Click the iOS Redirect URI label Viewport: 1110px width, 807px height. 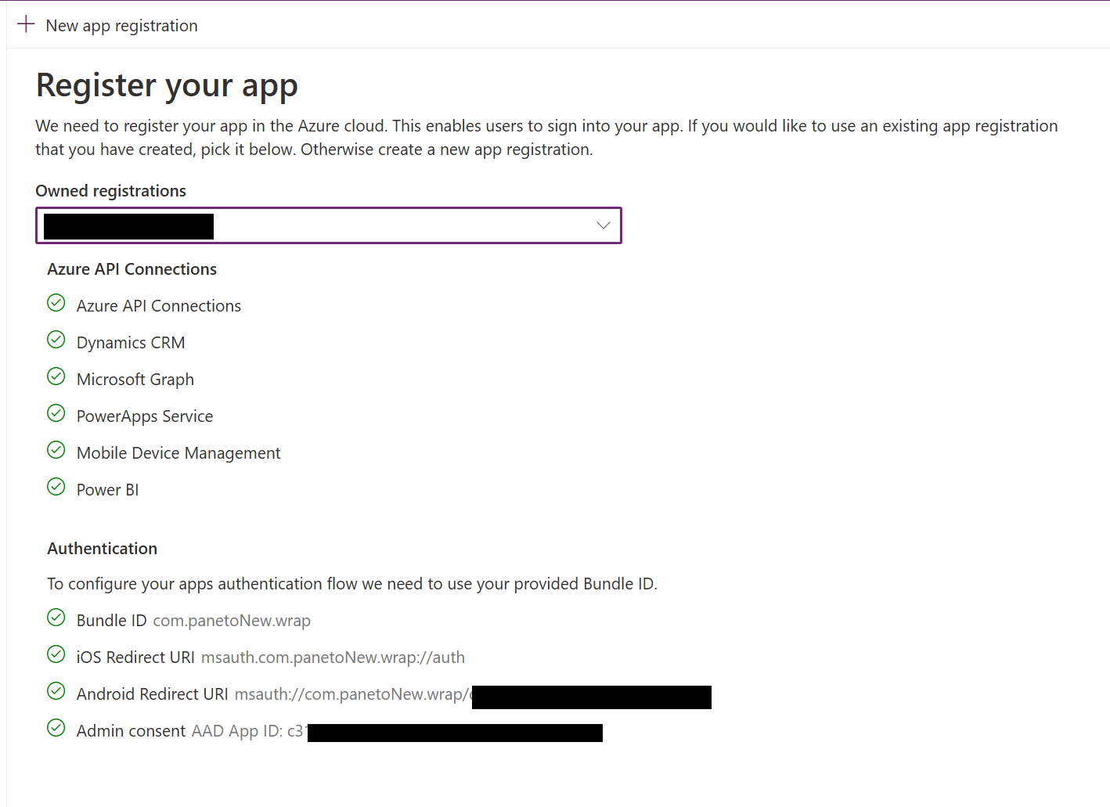point(135,657)
